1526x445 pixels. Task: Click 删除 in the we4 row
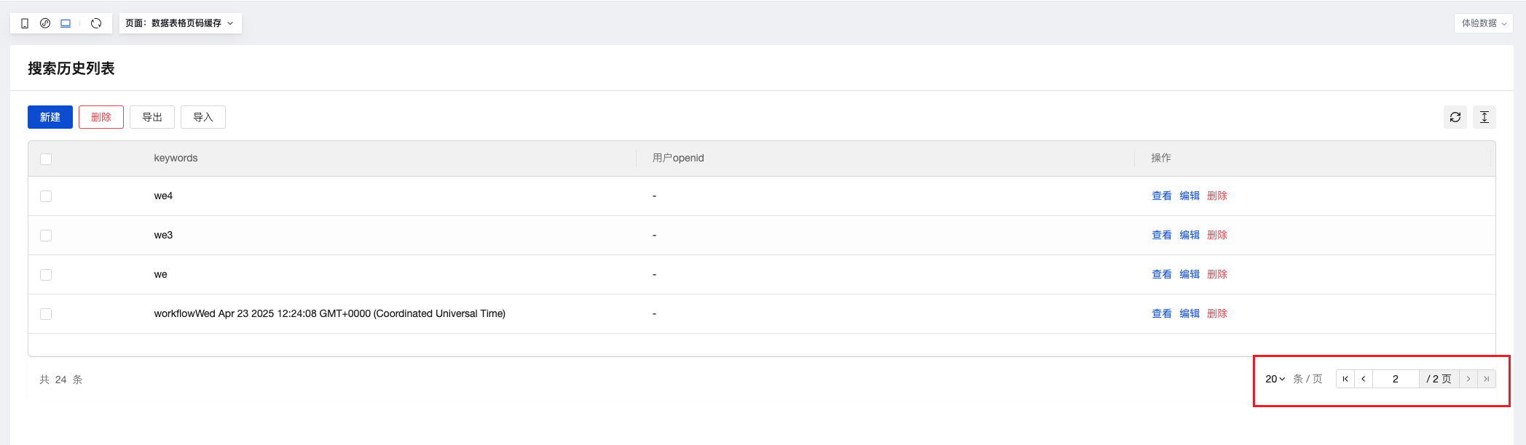(x=1217, y=196)
